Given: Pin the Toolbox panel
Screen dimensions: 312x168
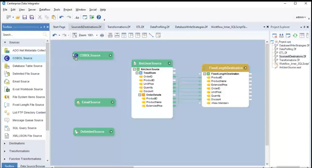Looking at the screenshot, I should (44, 27).
